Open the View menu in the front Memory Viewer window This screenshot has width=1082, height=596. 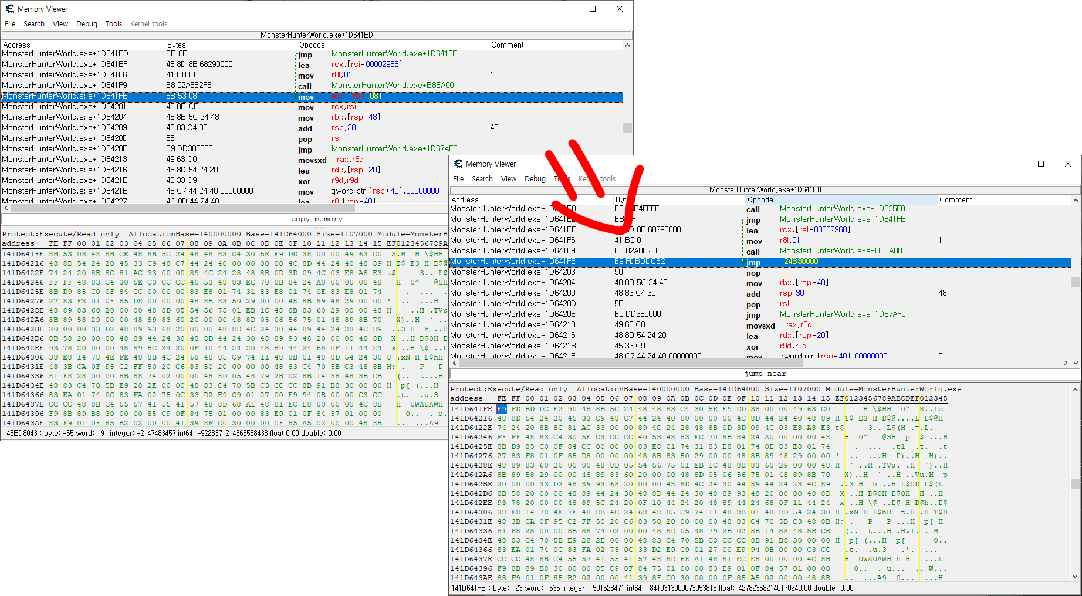[x=509, y=179]
